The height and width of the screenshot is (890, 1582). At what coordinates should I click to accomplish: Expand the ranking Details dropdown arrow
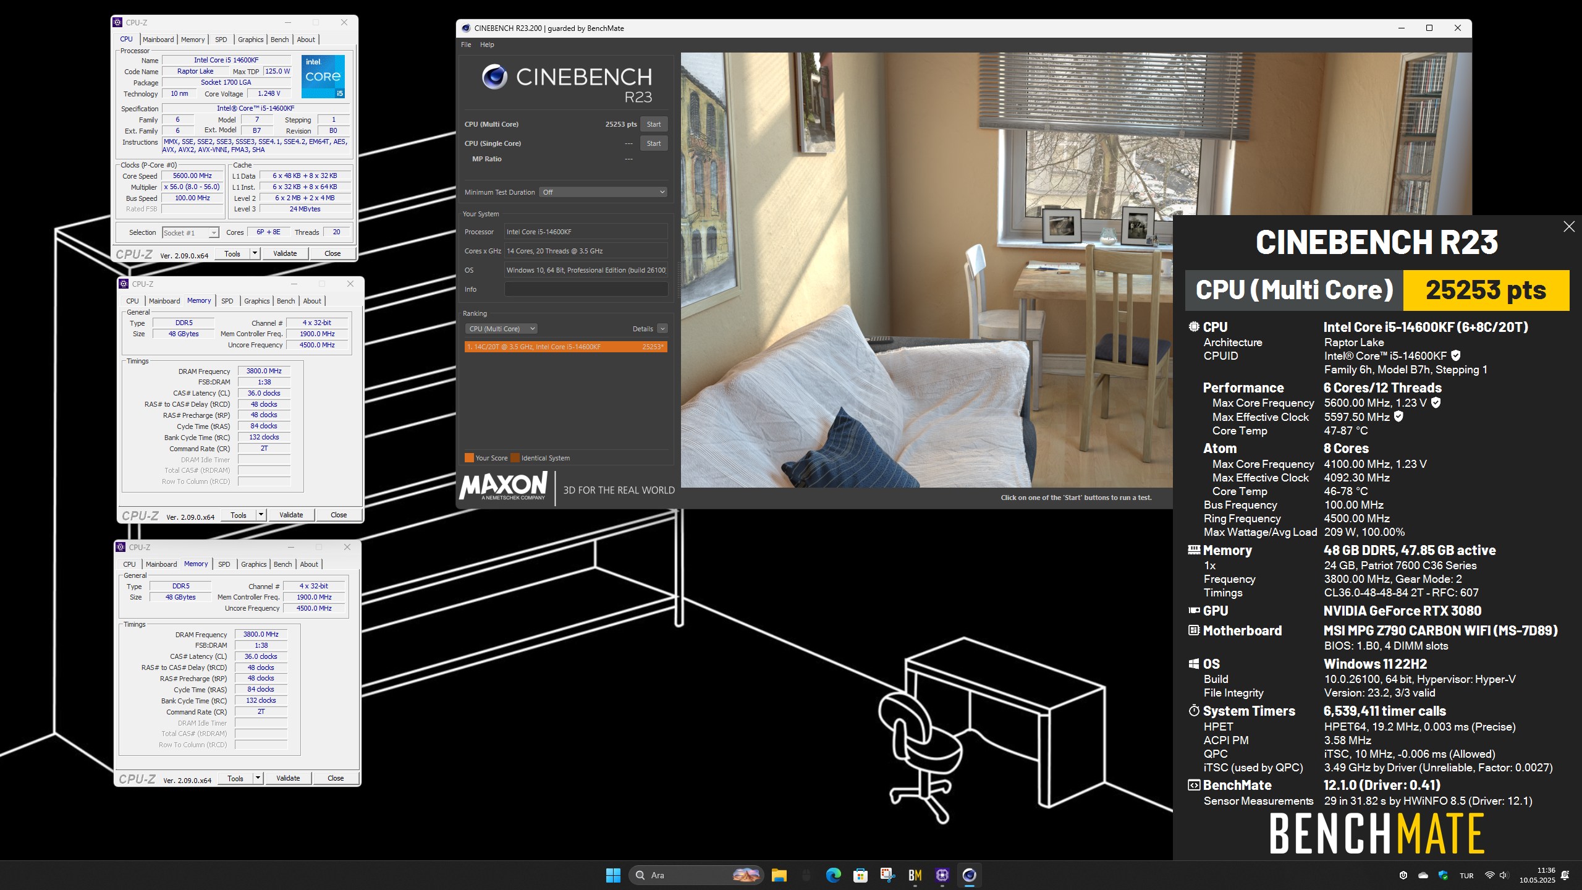pyautogui.click(x=662, y=329)
